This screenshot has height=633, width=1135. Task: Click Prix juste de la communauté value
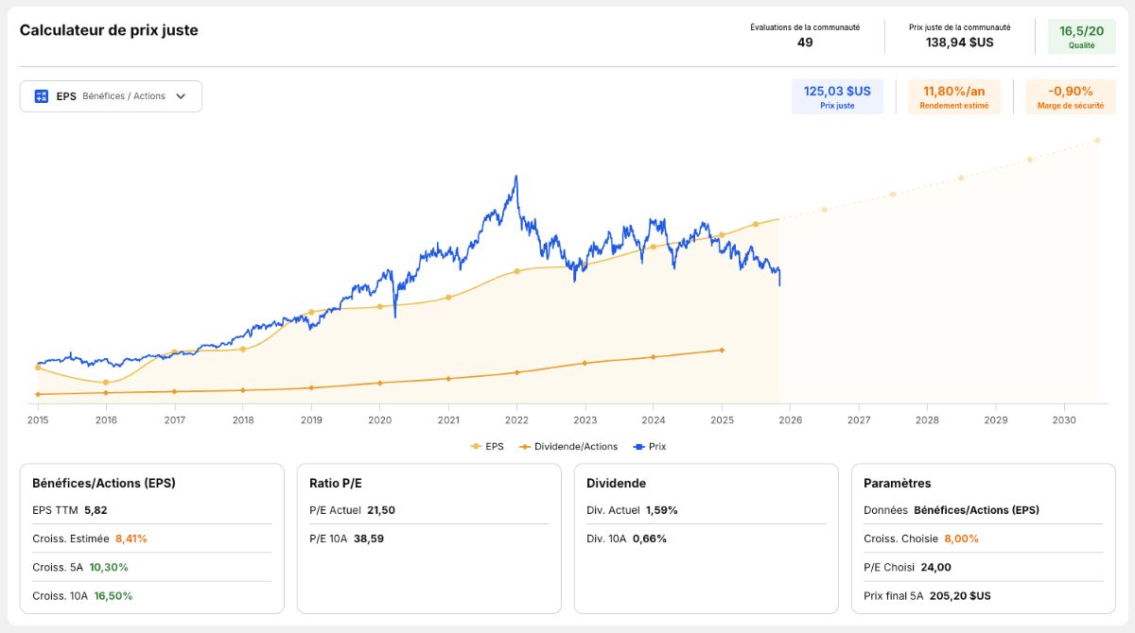pyautogui.click(x=959, y=36)
